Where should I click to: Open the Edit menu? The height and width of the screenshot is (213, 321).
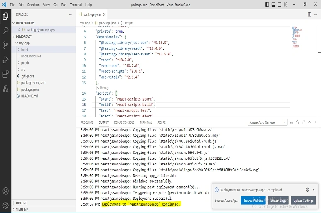point(21,5)
